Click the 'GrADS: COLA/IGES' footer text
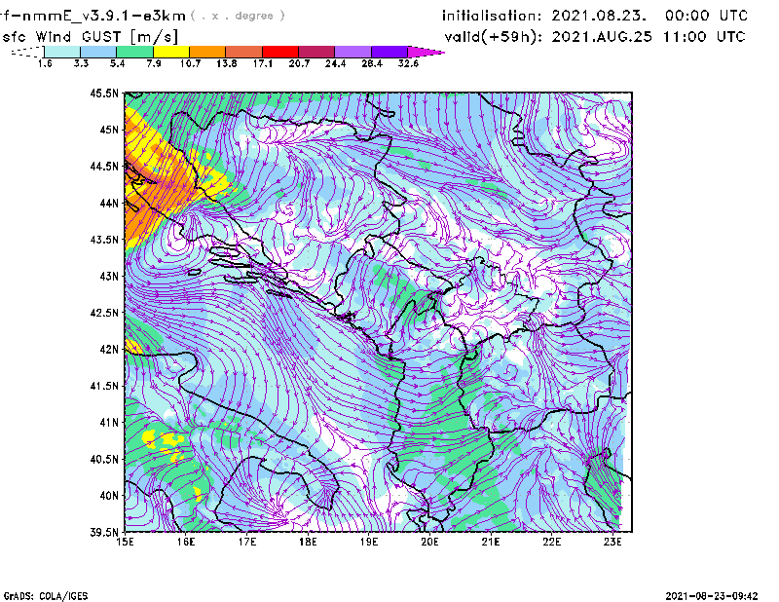The image size is (779, 602). (x=46, y=596)
